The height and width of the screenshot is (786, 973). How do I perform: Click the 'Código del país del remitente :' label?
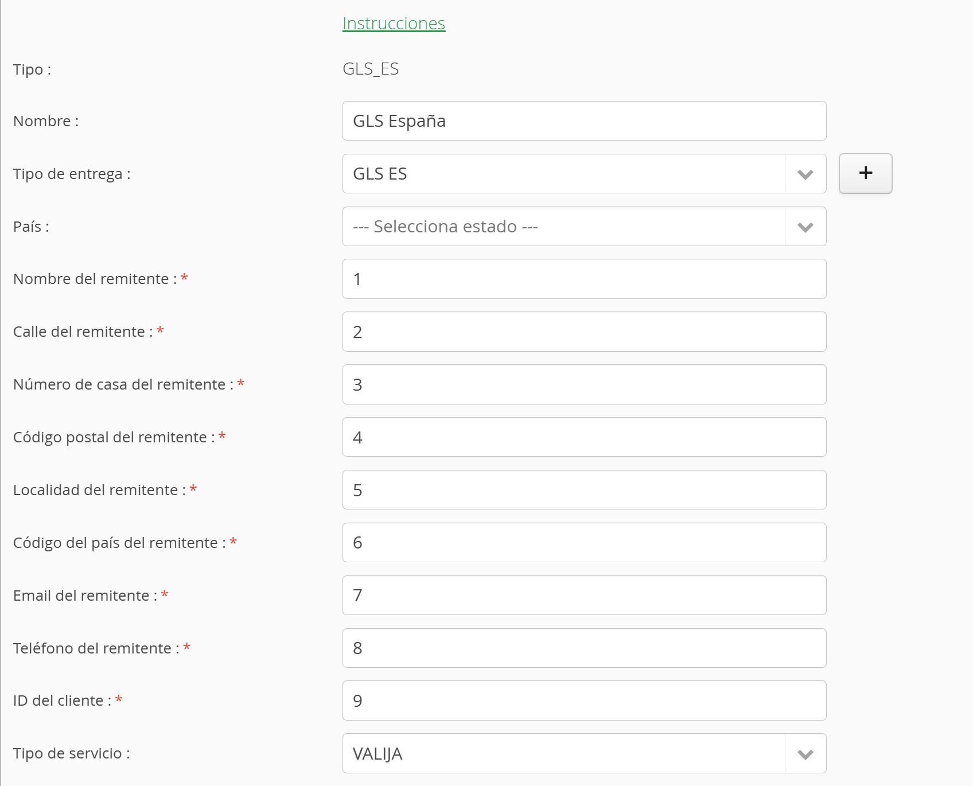pyautogui.click(x=119, y=543)
